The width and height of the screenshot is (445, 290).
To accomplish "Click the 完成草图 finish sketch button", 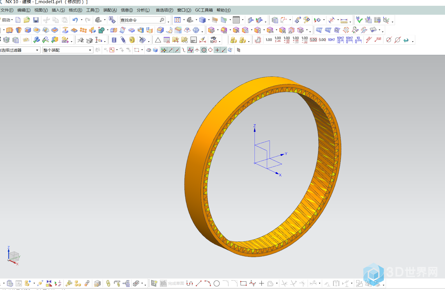I will (172, 283).
